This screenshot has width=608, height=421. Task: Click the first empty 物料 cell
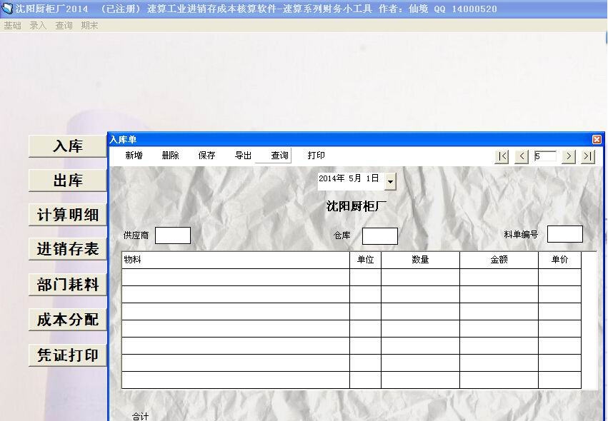pos(236,278)
